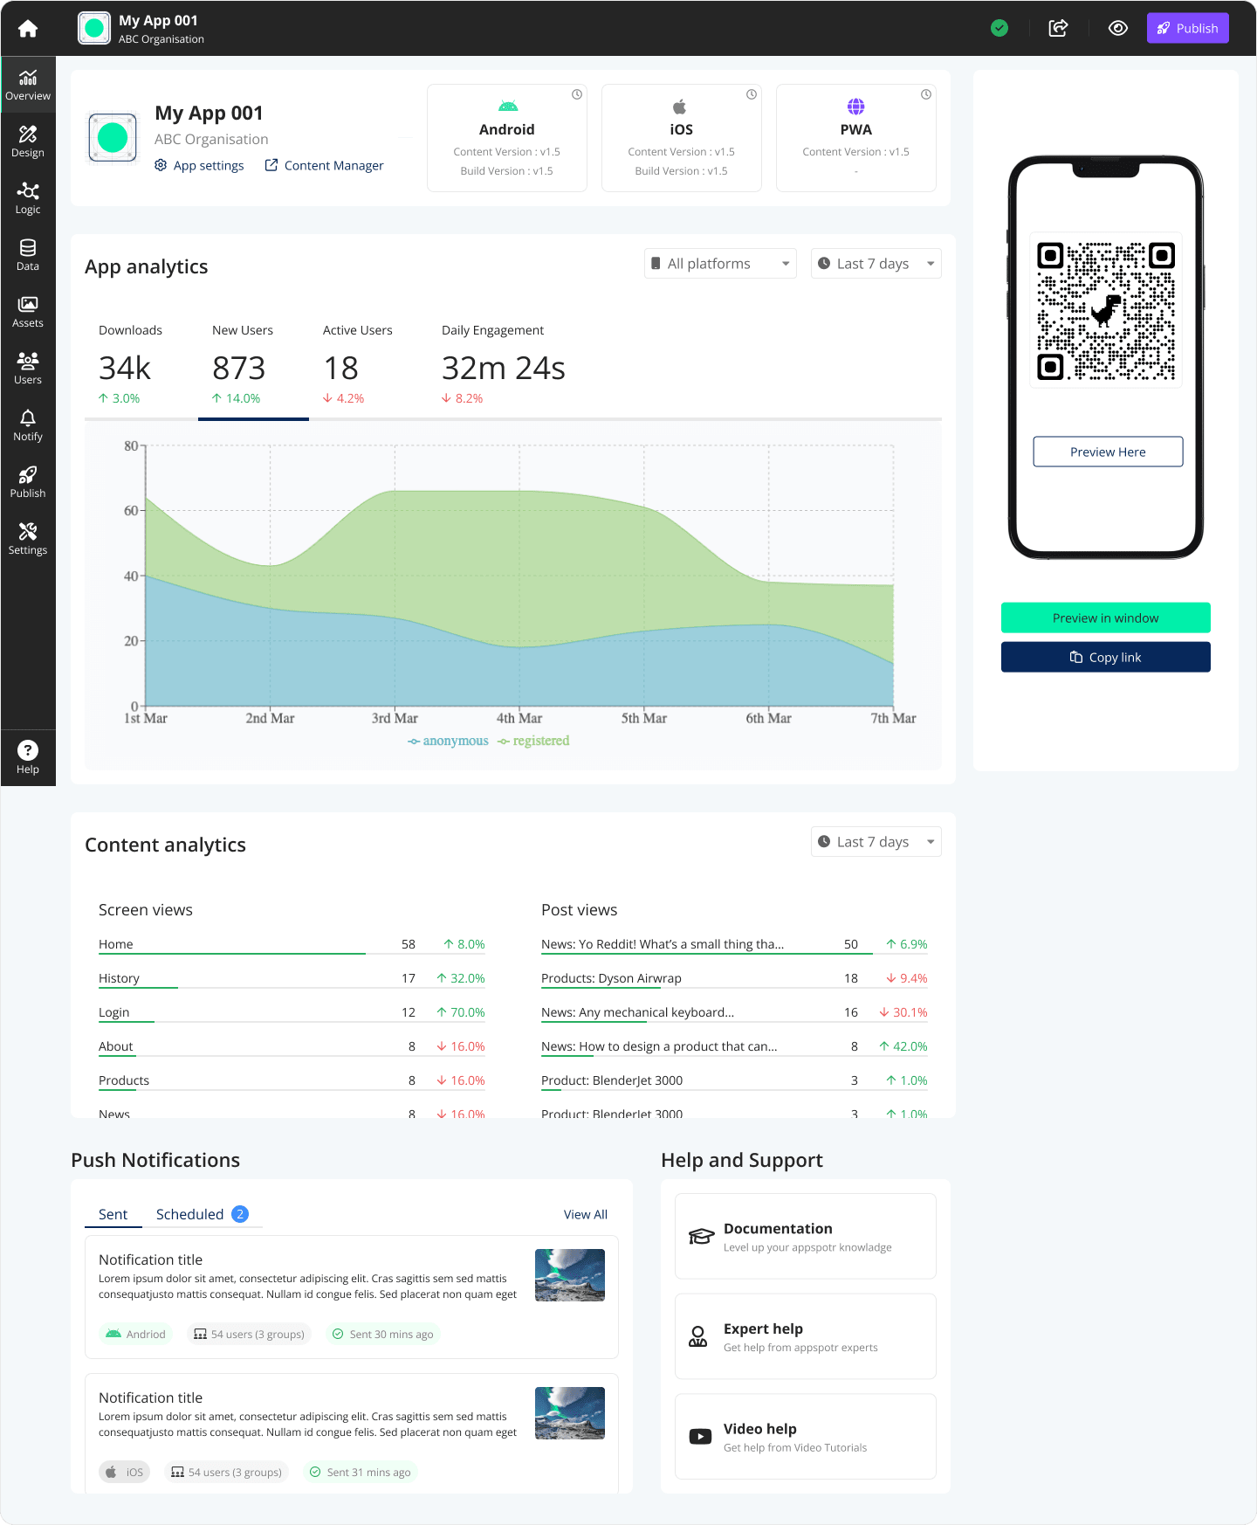Click the Copy link button
The width and height of the screenshot is (1257, 1525).
pyautogui.click(x=1105, y=657)
